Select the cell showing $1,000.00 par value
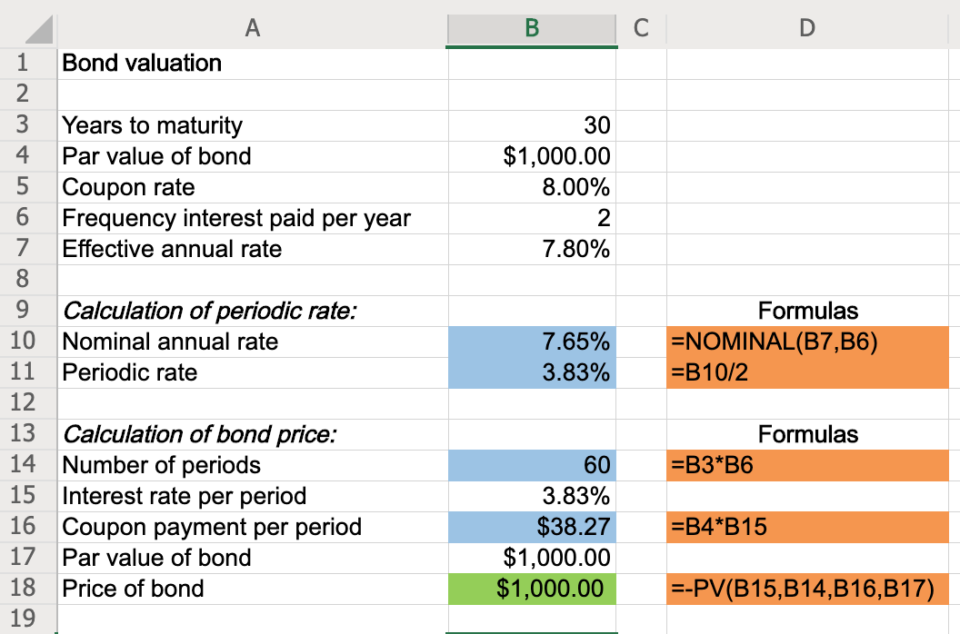960x634 pixels. point(531,156)
